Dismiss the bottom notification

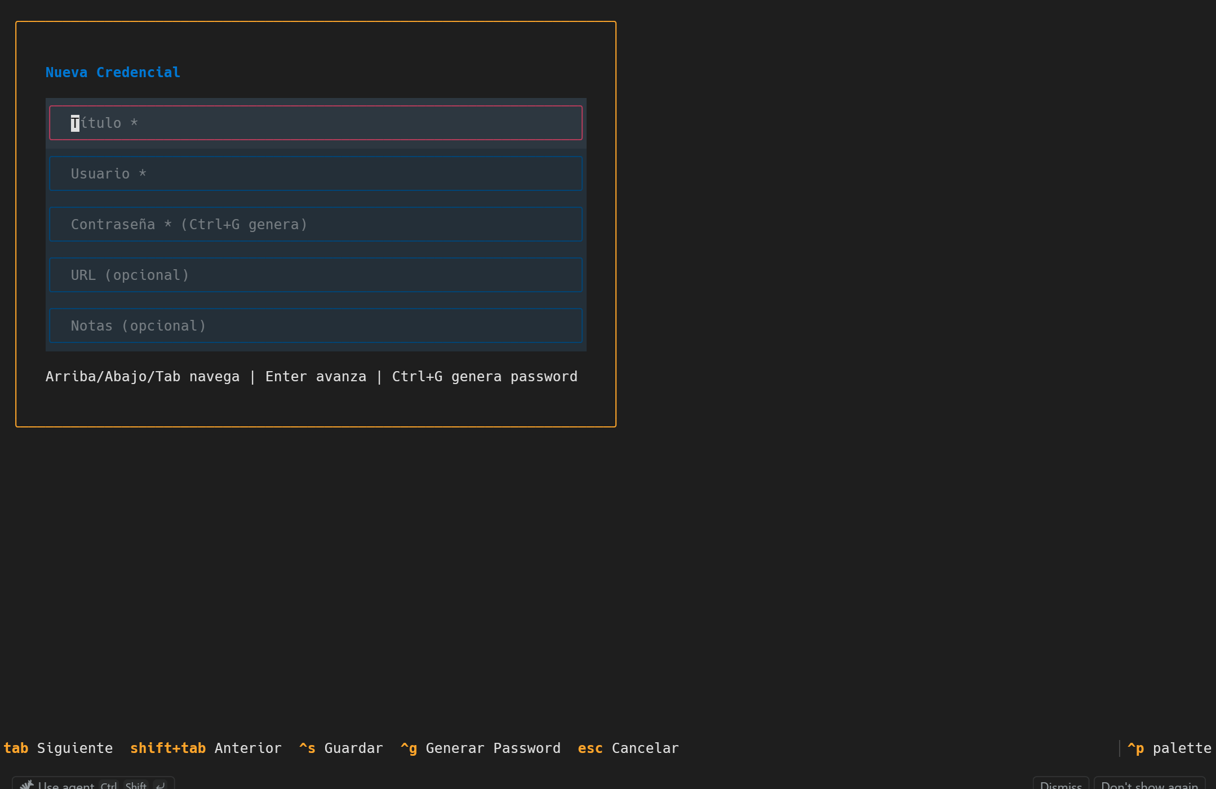tap(1060, 784)
